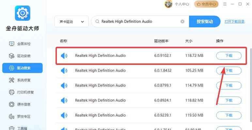Click size value 118.82 MB
252x130 pixels.
(194, 100)
